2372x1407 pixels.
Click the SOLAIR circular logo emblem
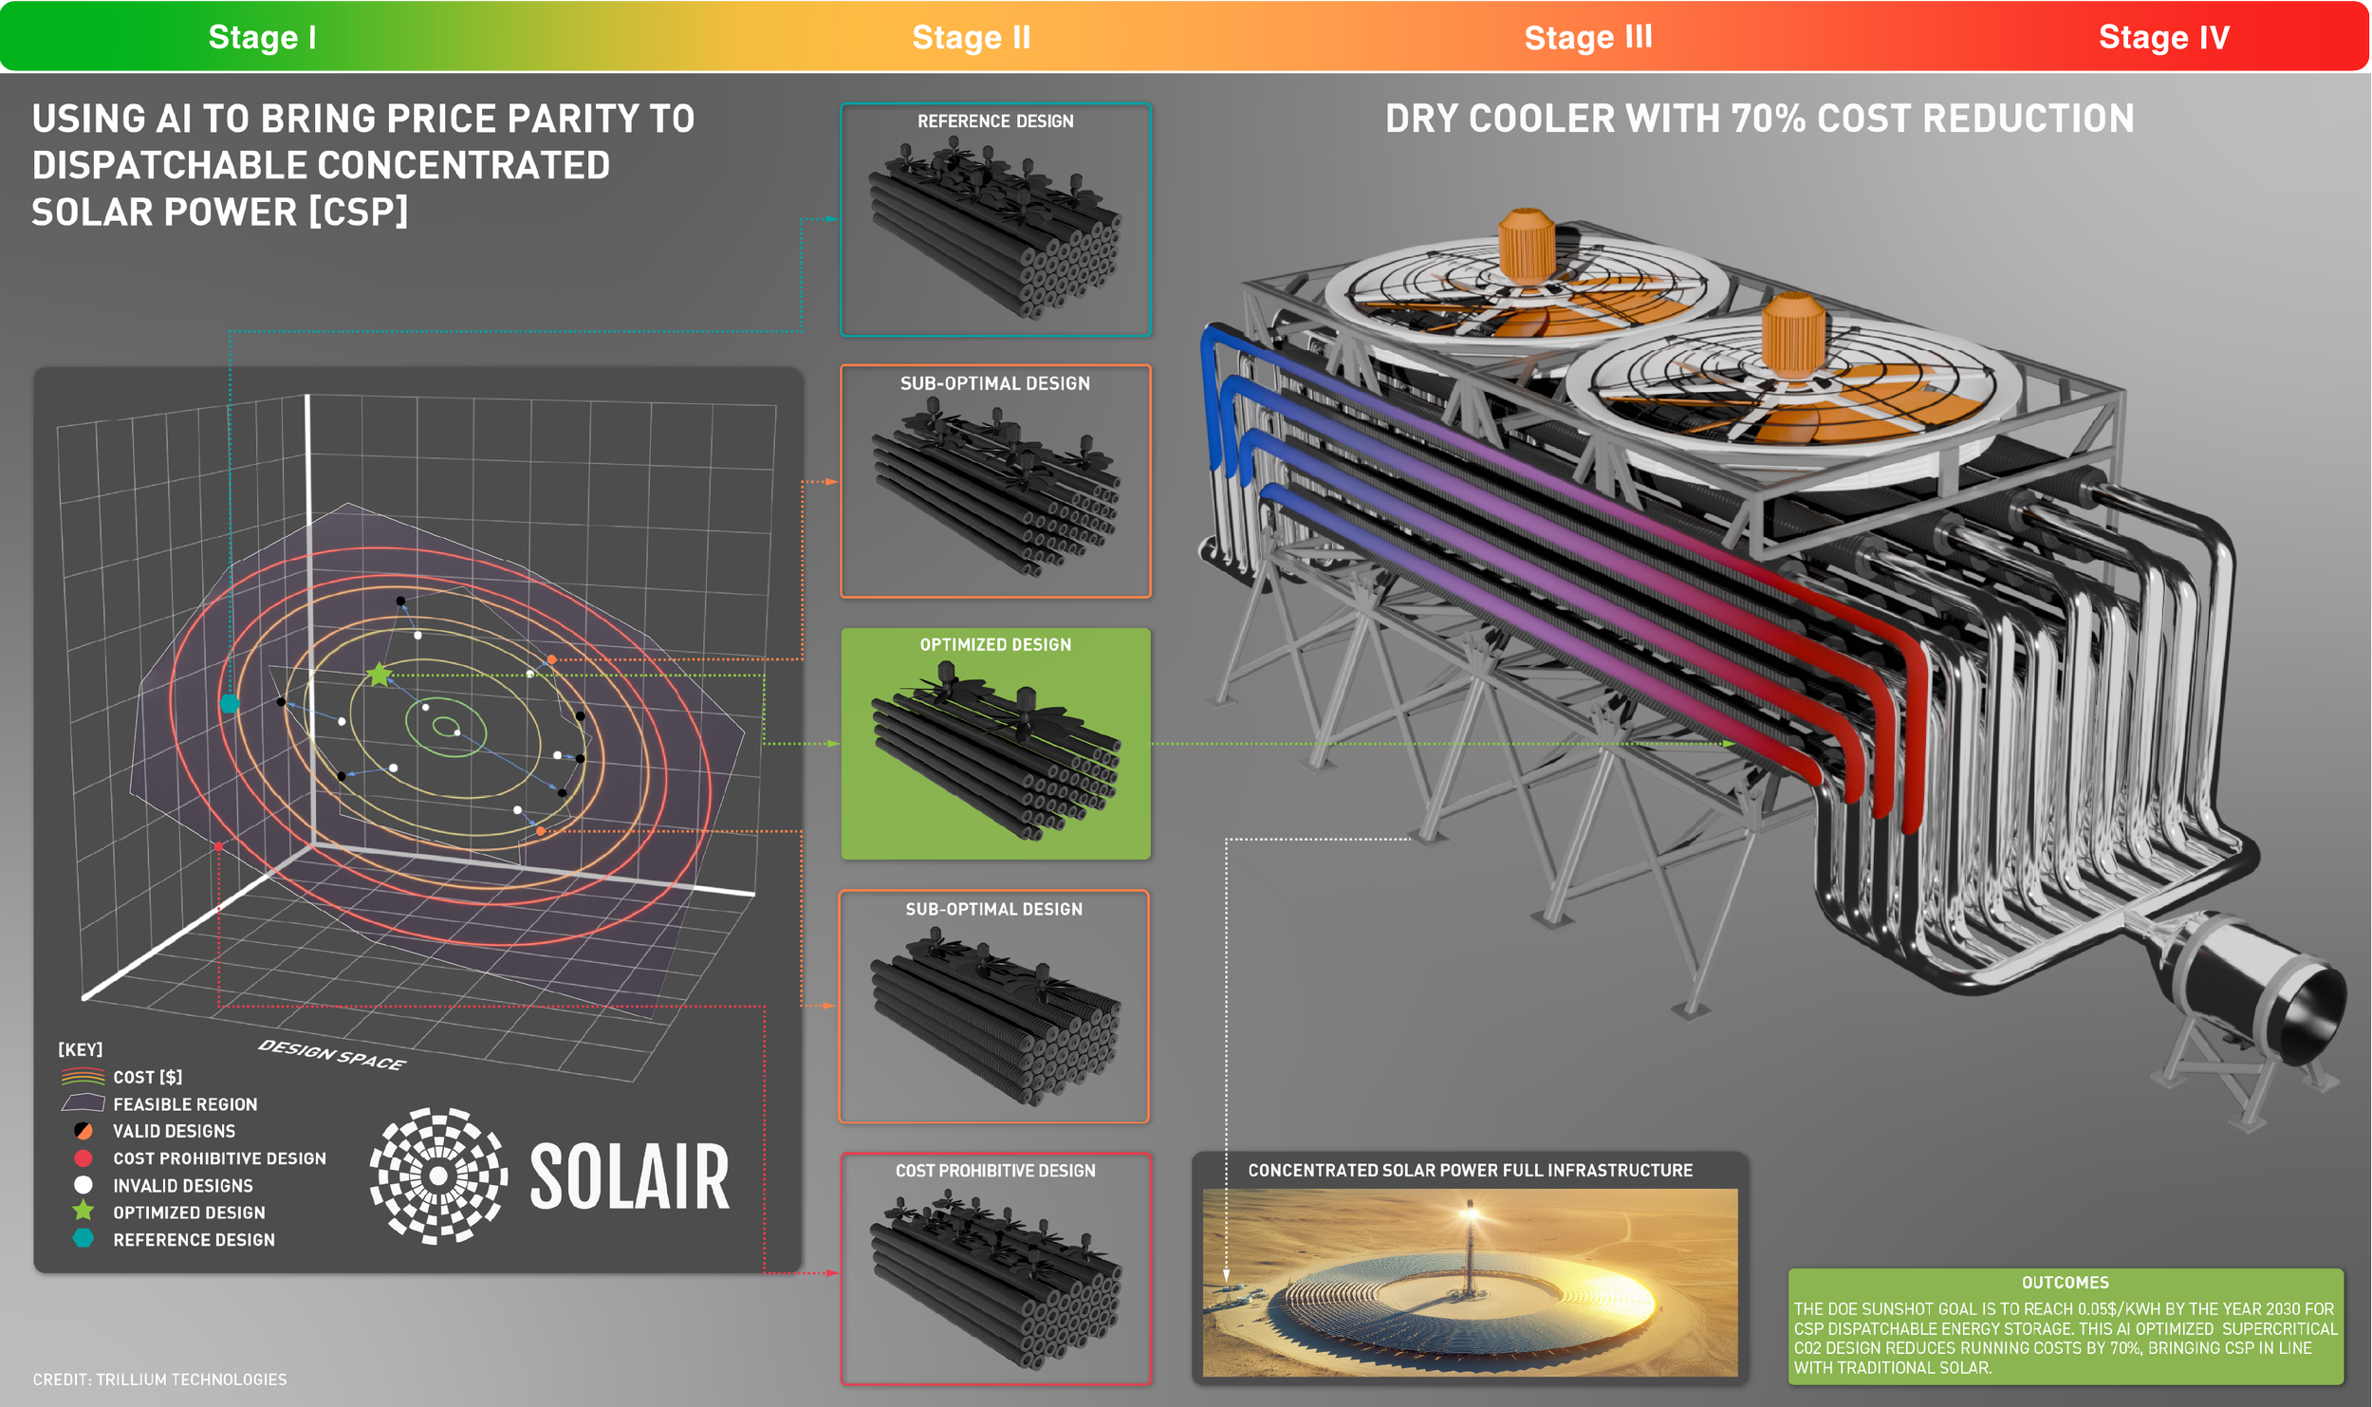438,1176
